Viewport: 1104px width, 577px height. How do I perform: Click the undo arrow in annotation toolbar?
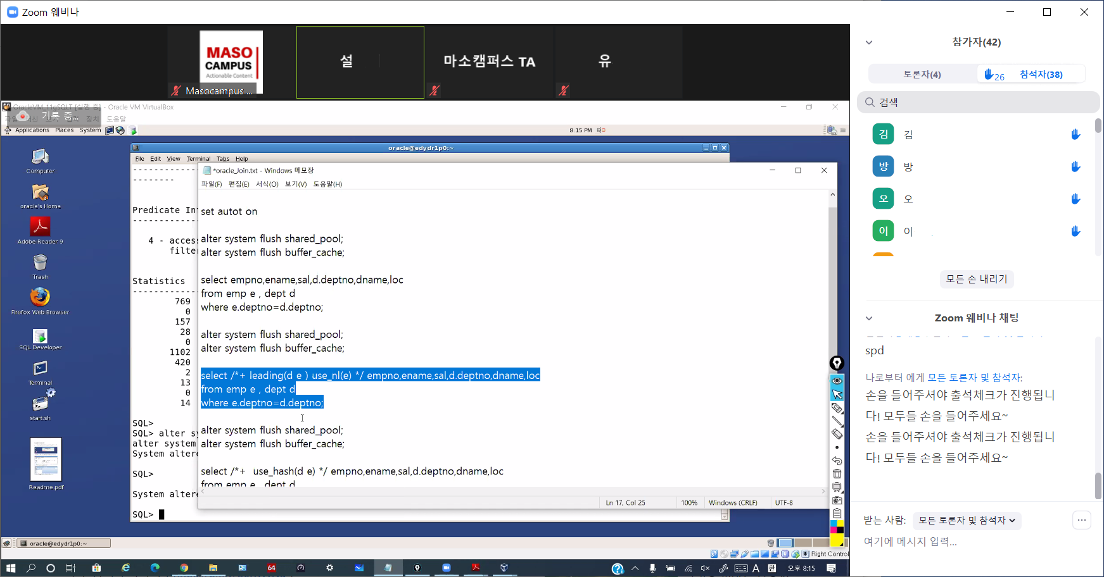point(837,461)
